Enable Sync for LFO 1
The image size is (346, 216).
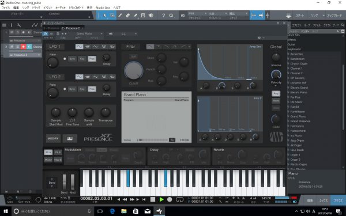(x=72, y=59)
